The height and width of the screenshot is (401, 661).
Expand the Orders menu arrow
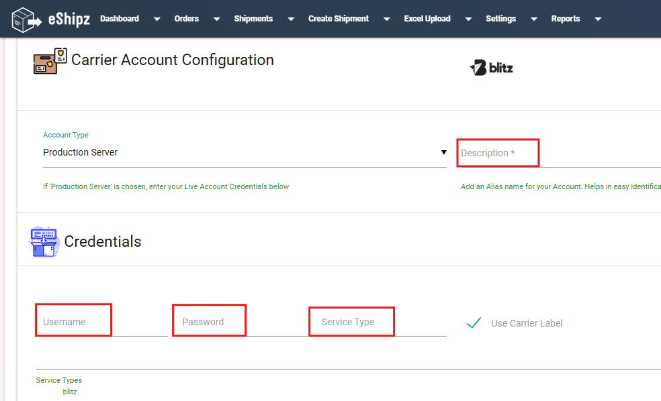(x=217, y=19)
